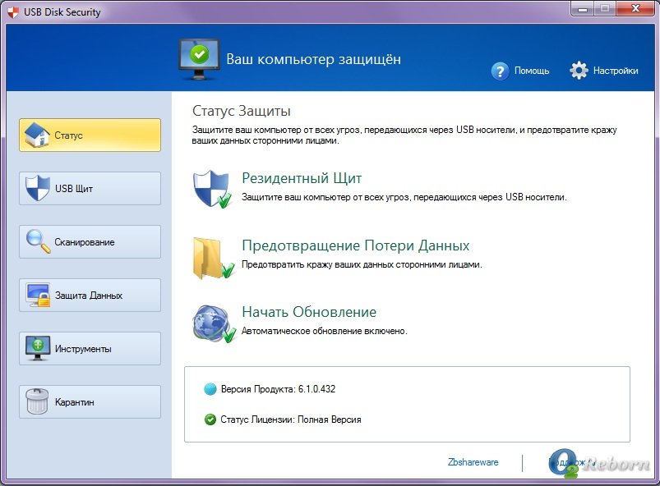Open the Карантин section
The image size is (660, 486).
point(90,402)
